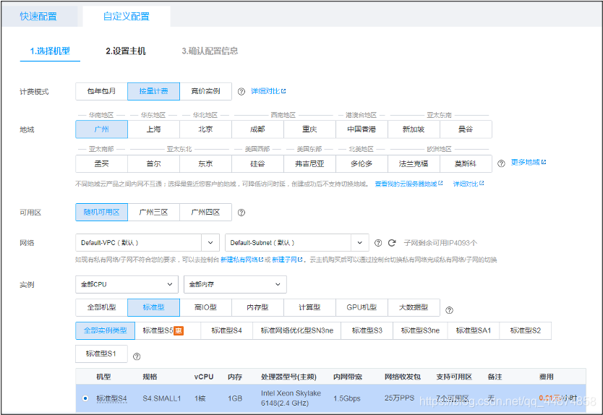Filter by 大数据型 instance family
Screen dimensions: 603x415
pos(414,307)
